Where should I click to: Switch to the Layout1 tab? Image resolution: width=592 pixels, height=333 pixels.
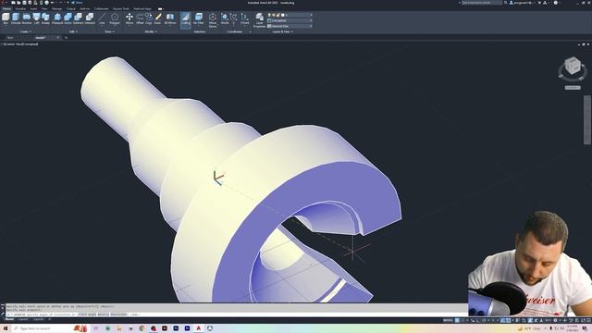(23, 319)
